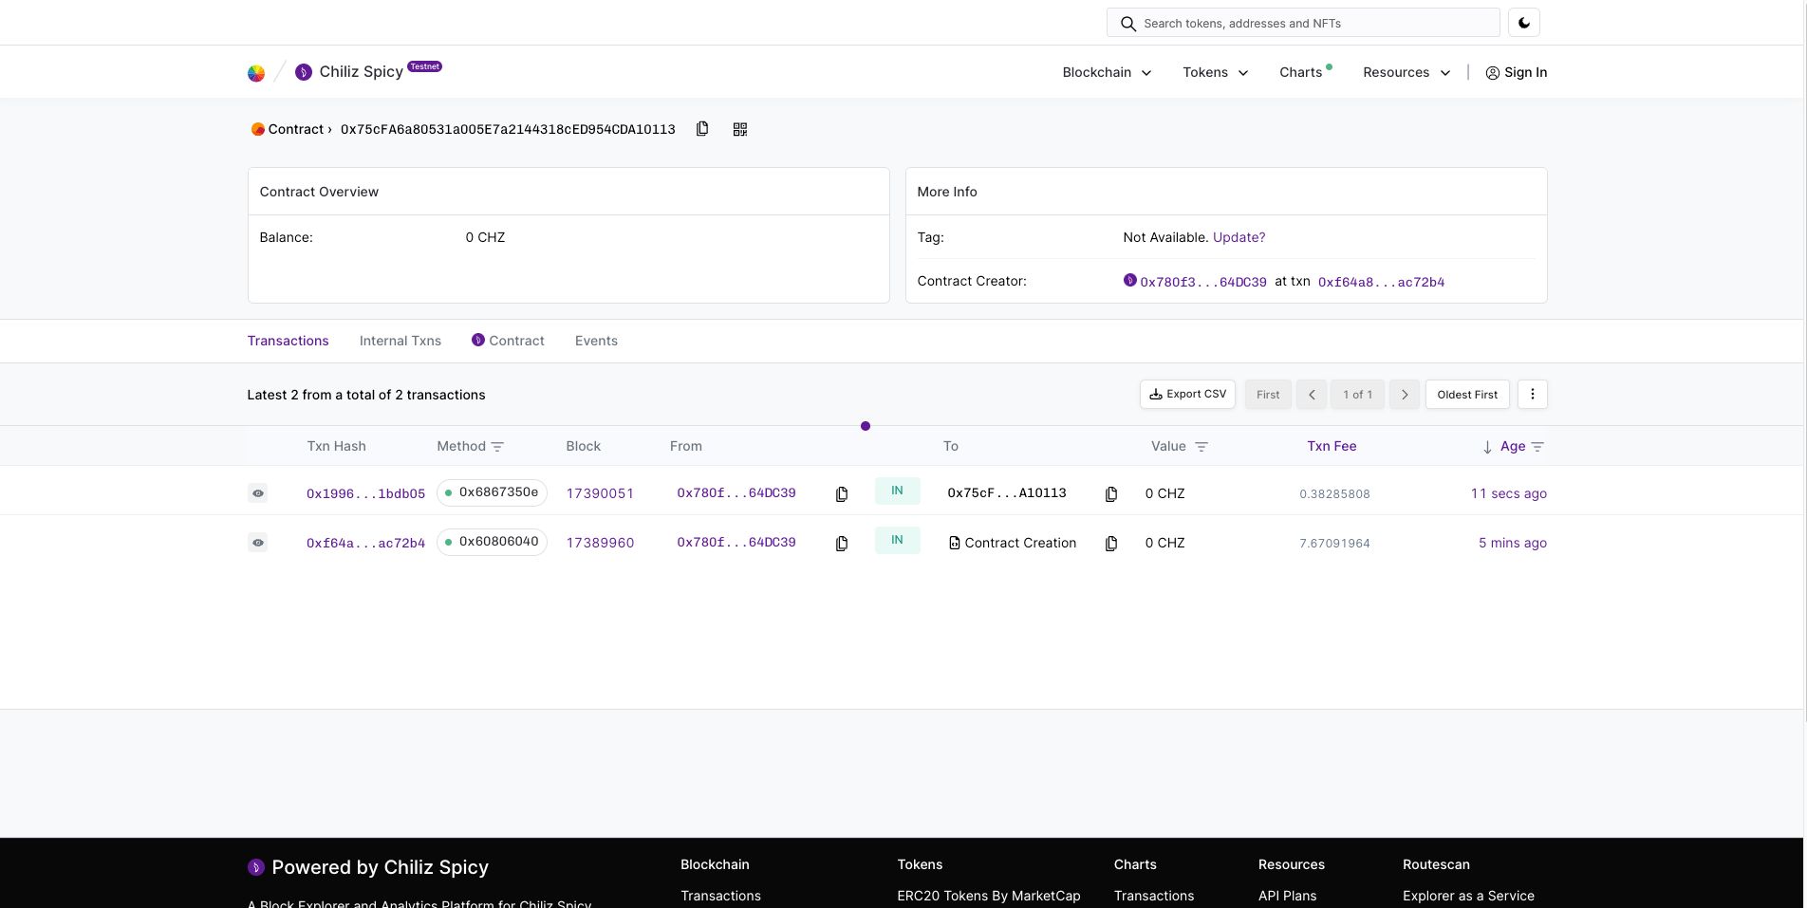Click 5 mins ago age text
1807x908 pixels.
[x=1513, y=543]
